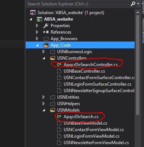
Task: Select USNContactFormViewModel.cs
Action: coord(94,130)
